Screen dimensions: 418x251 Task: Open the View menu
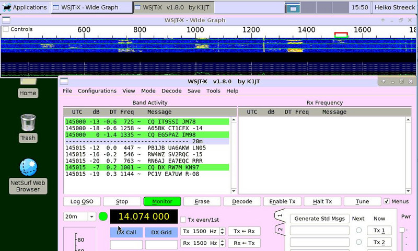129,91
